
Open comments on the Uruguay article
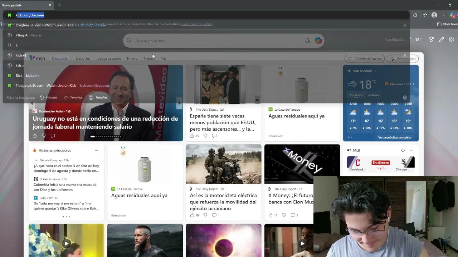pos(53,136)
